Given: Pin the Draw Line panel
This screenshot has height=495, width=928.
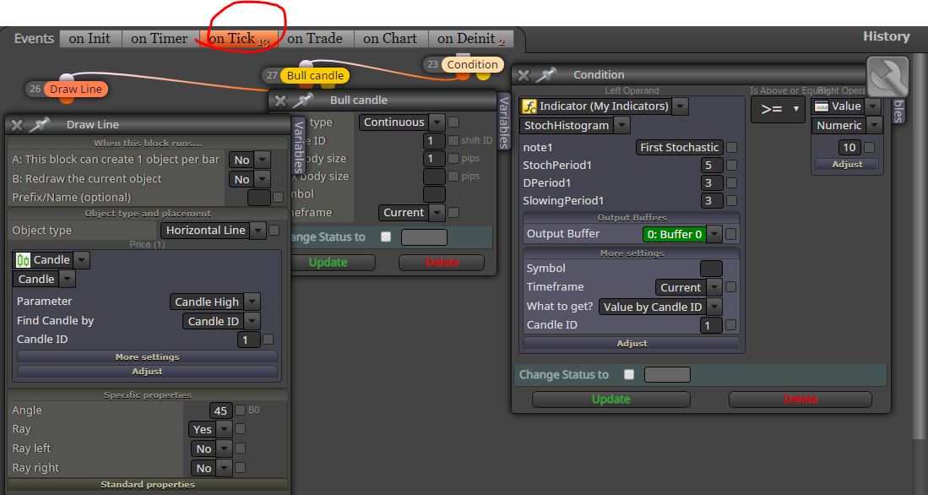Looking at the screenshot, I should (x=40, y=125).
